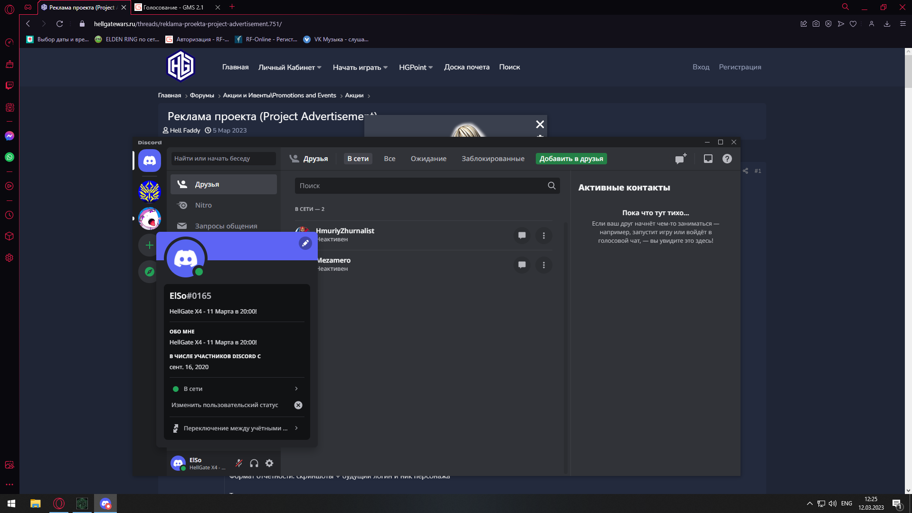Open Discord inbox icon
This screenshot has width=912, height=513.
tap(708, 159)
